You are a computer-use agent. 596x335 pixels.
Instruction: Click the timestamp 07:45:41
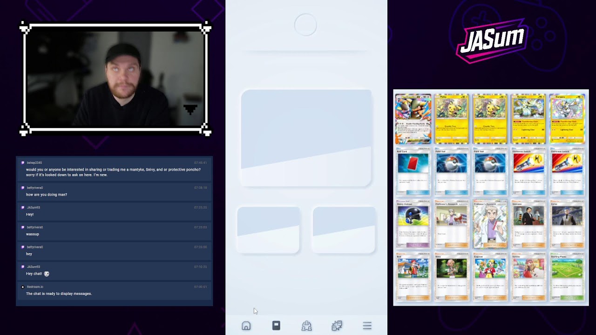(x=201, y=163)
